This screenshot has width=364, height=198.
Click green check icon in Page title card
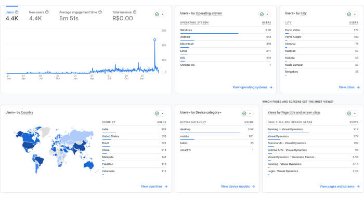click(349, 114)
